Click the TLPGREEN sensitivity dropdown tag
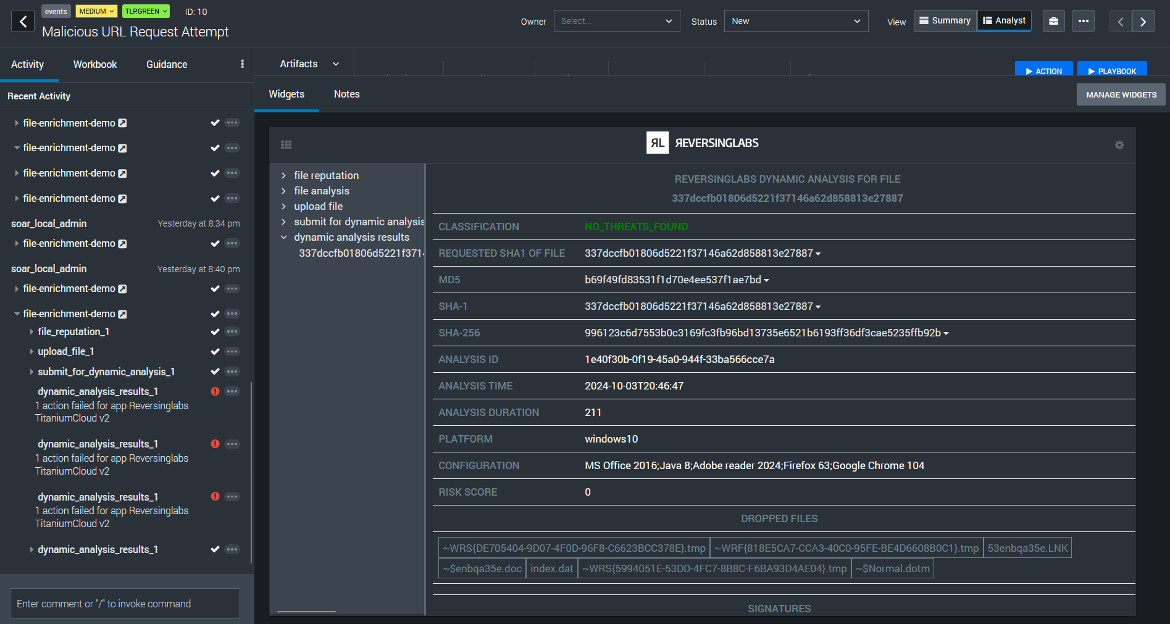1170x624 pixels. point(146,11)
